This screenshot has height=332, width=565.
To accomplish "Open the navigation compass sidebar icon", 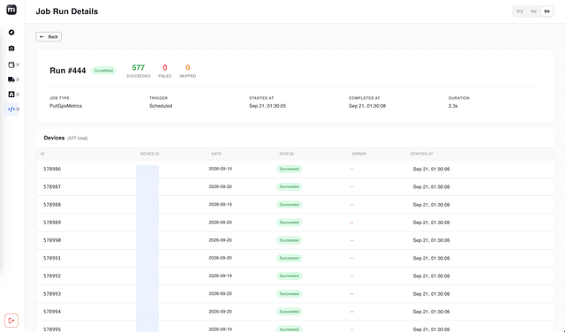I will click(x=11, y=33).
